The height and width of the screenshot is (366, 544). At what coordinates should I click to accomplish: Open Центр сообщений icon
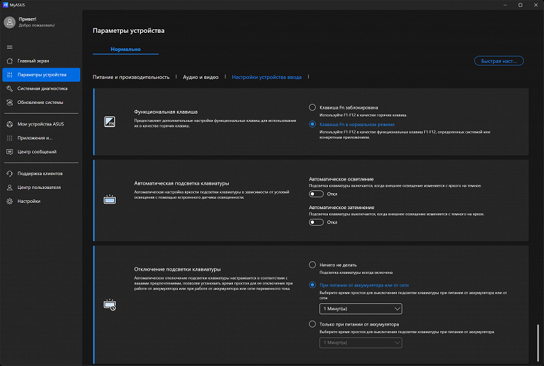[x=10, y=151]
